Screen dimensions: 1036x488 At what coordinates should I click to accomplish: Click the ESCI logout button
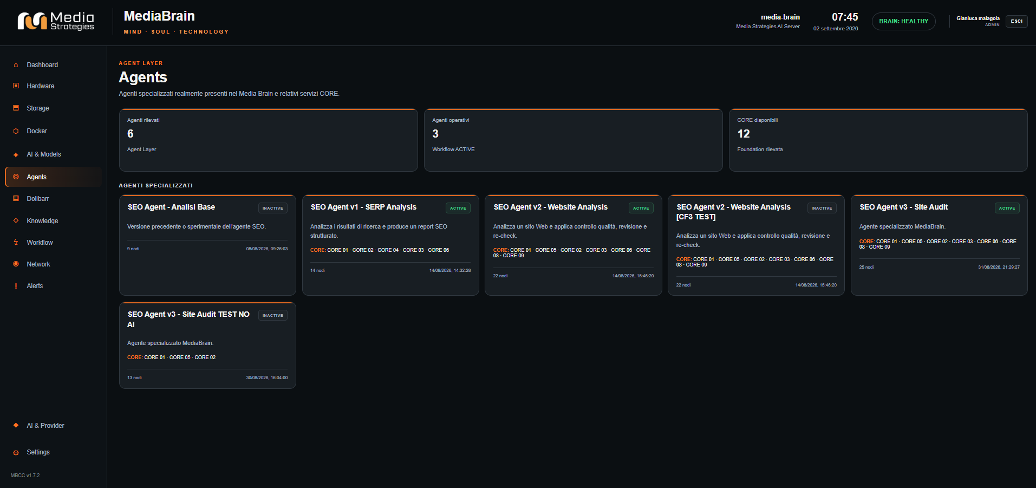pyautogui.click(x=1017, y=21)
